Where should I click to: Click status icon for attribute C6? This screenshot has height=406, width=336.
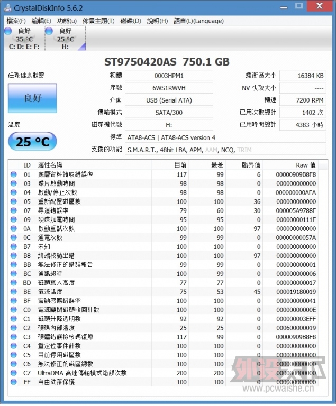(x=13, y=364)
